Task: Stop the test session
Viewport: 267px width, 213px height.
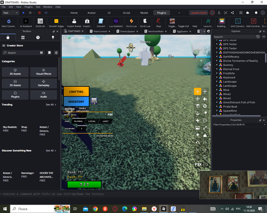Action: [x=40, y=13]
